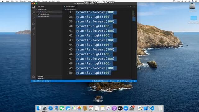Open the Window menu
Viewport: 199px width, 112px height.
point(52,1)
